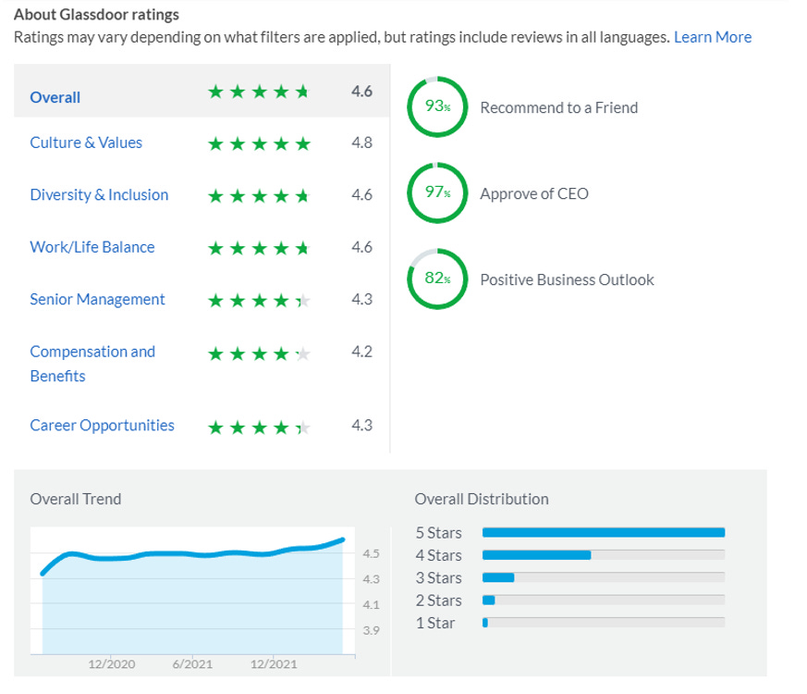Click the Diversity & Inclusion stars
Screen dimensions: 807x694
[259, 196]
